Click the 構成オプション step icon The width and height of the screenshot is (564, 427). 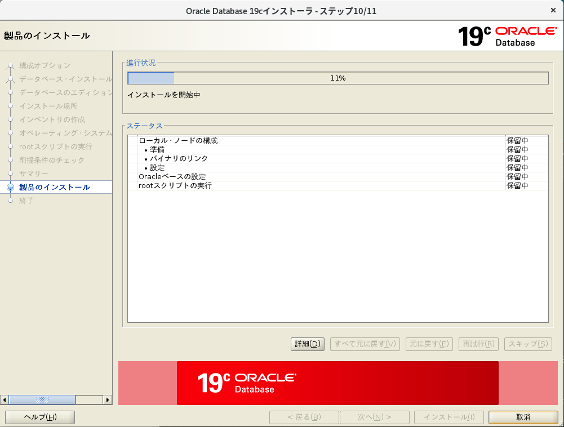point(10,66)
